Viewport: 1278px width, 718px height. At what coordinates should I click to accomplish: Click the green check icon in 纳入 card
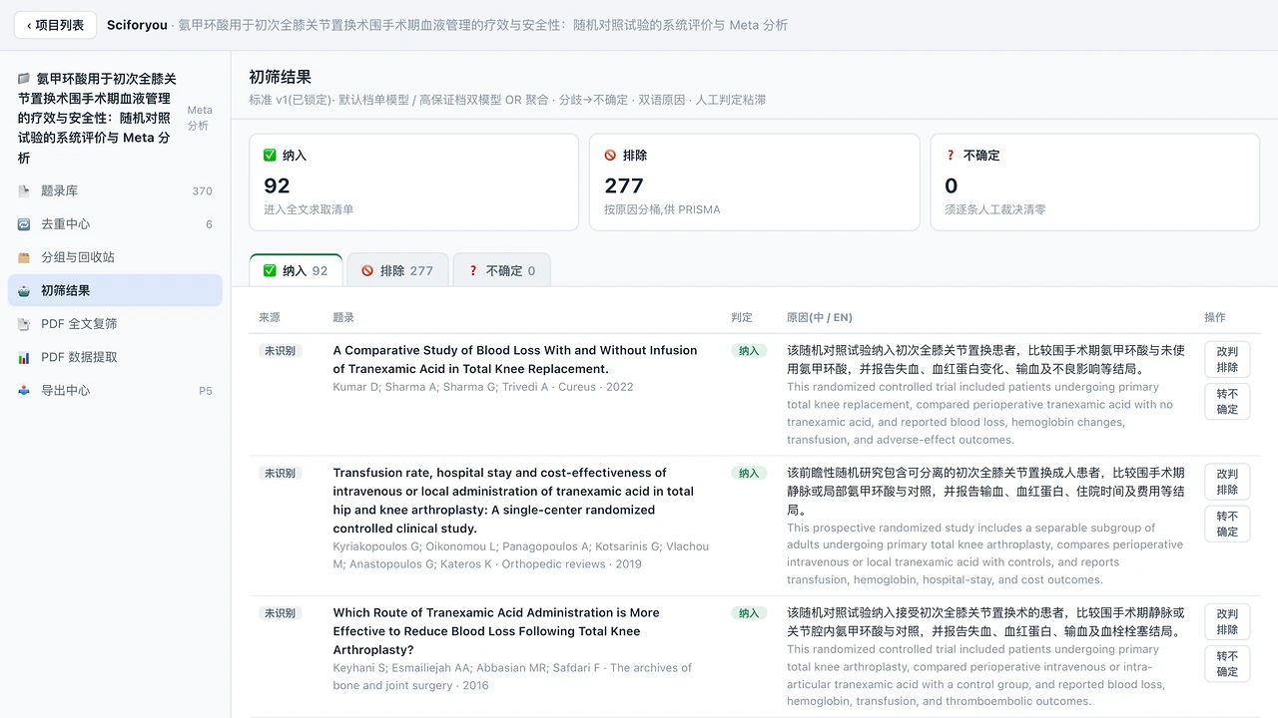click(x=270, y=156)
